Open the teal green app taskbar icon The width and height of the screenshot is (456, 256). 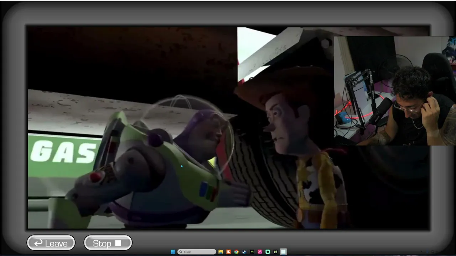pyautogui.click(x=268, y=252)
